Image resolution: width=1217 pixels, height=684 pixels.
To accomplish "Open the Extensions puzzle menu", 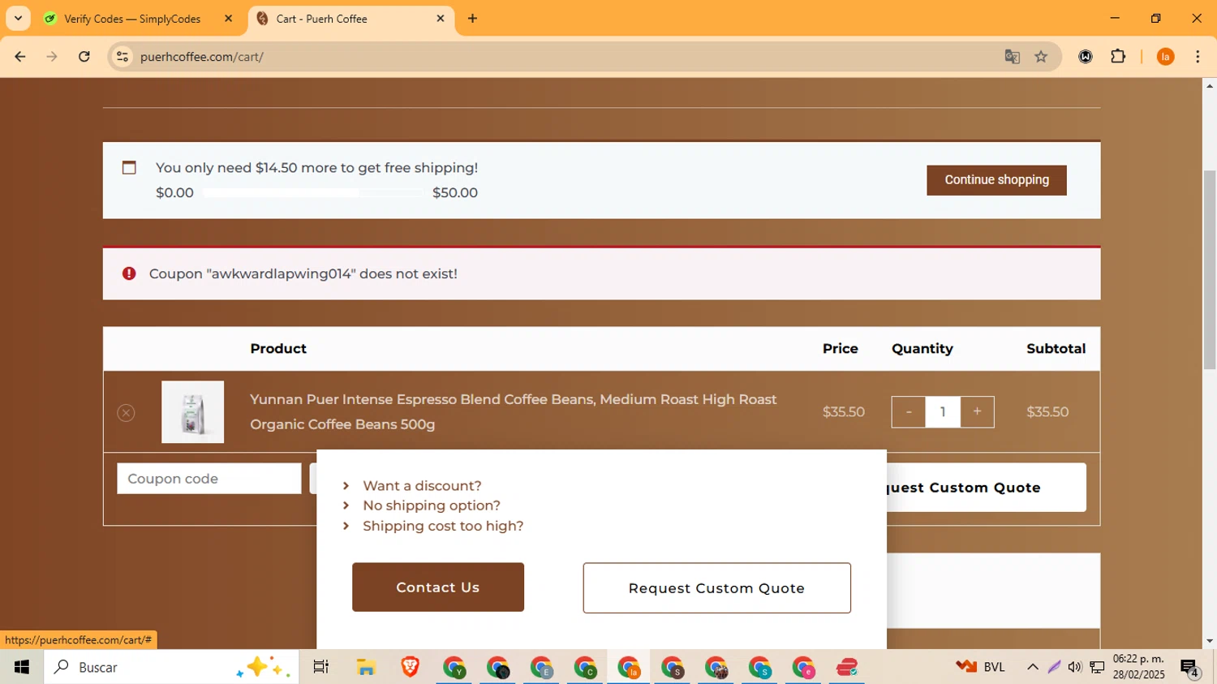I will [1118, 57].
